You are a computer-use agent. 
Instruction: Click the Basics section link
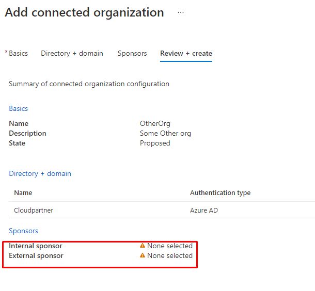(19, 108)
